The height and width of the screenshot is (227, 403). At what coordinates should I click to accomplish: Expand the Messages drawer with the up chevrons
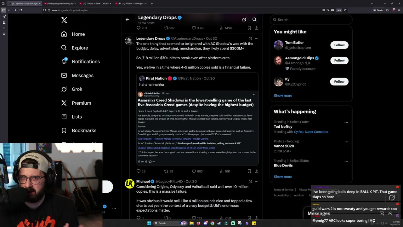coord(390,213)
